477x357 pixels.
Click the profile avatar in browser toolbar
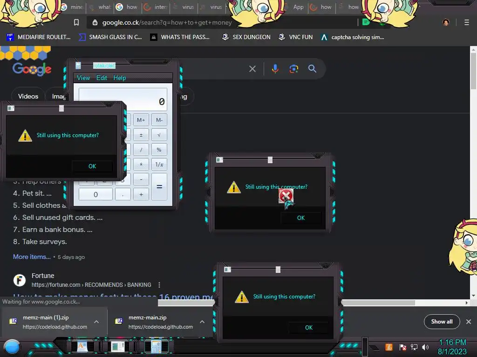(446, 22)
